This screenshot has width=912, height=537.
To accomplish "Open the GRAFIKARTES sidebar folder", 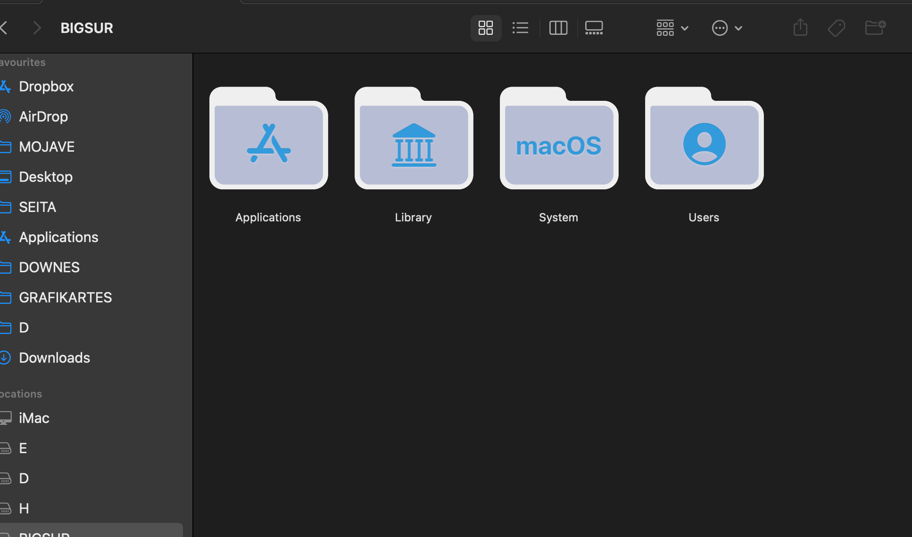I will tap(65, 298).
